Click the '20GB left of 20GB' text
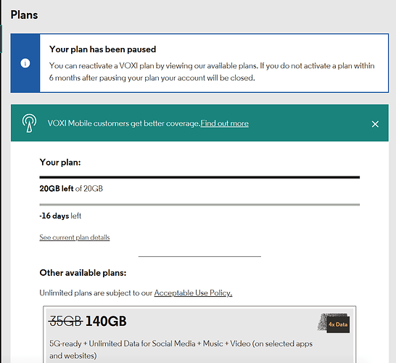The height and width of the screenshot is (363, 396). 71,189
